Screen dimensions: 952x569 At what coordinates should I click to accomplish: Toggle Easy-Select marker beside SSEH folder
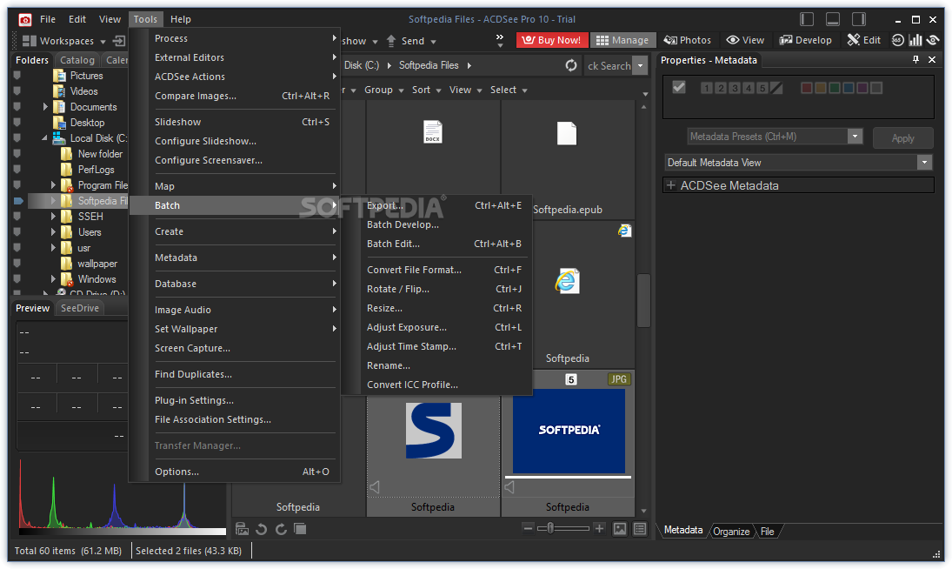point(17,216)
